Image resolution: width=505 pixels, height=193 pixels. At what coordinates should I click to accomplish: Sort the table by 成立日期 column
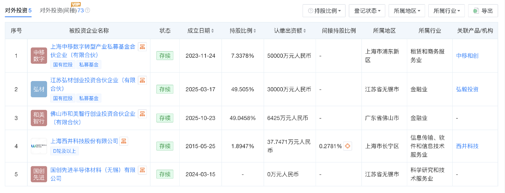pos(200,31)
